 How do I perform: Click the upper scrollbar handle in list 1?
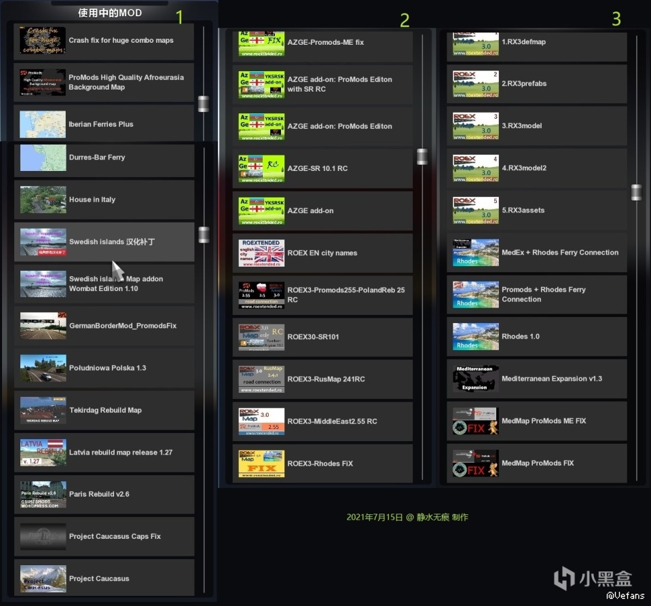(204, 104)
